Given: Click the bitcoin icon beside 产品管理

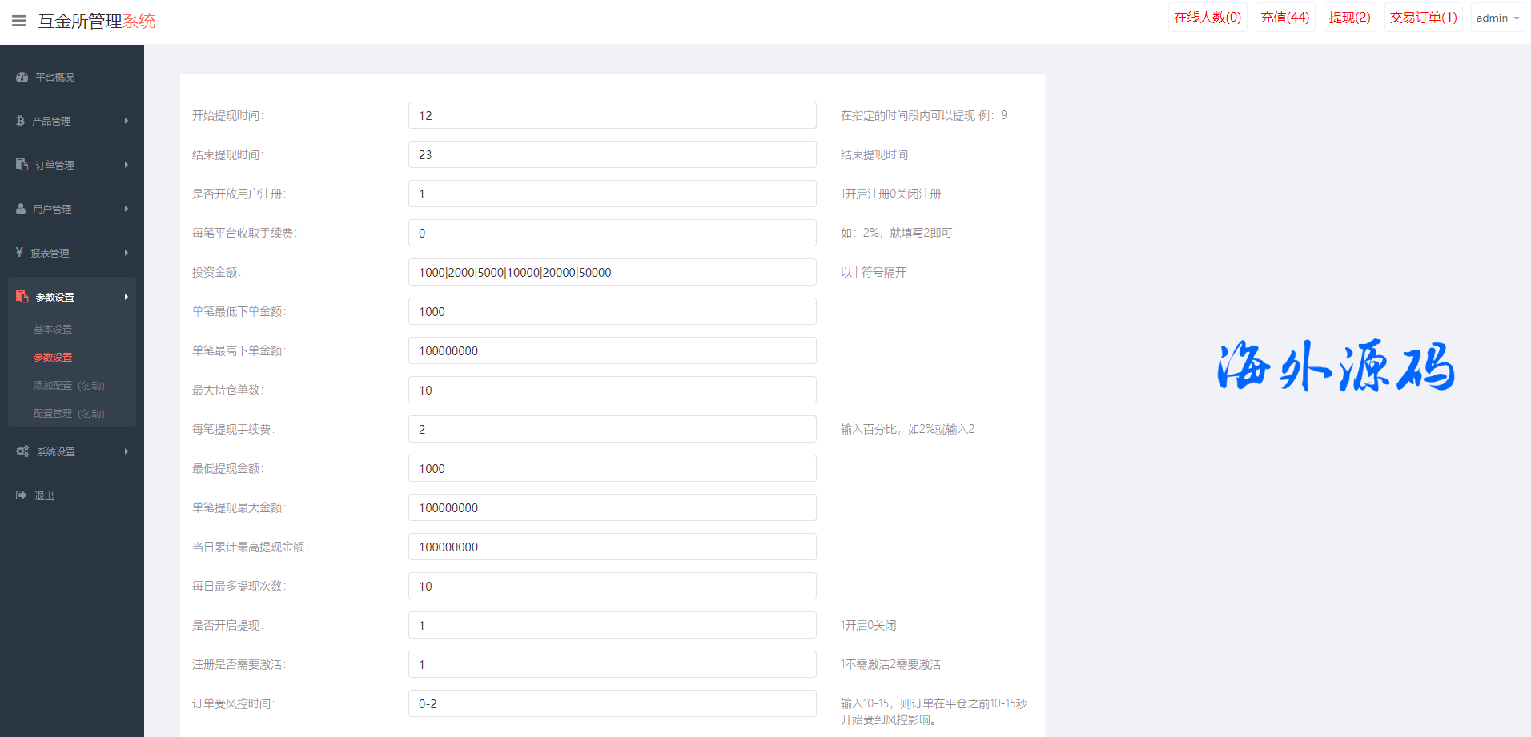Looking at the screenshot, I should point(20,121).
